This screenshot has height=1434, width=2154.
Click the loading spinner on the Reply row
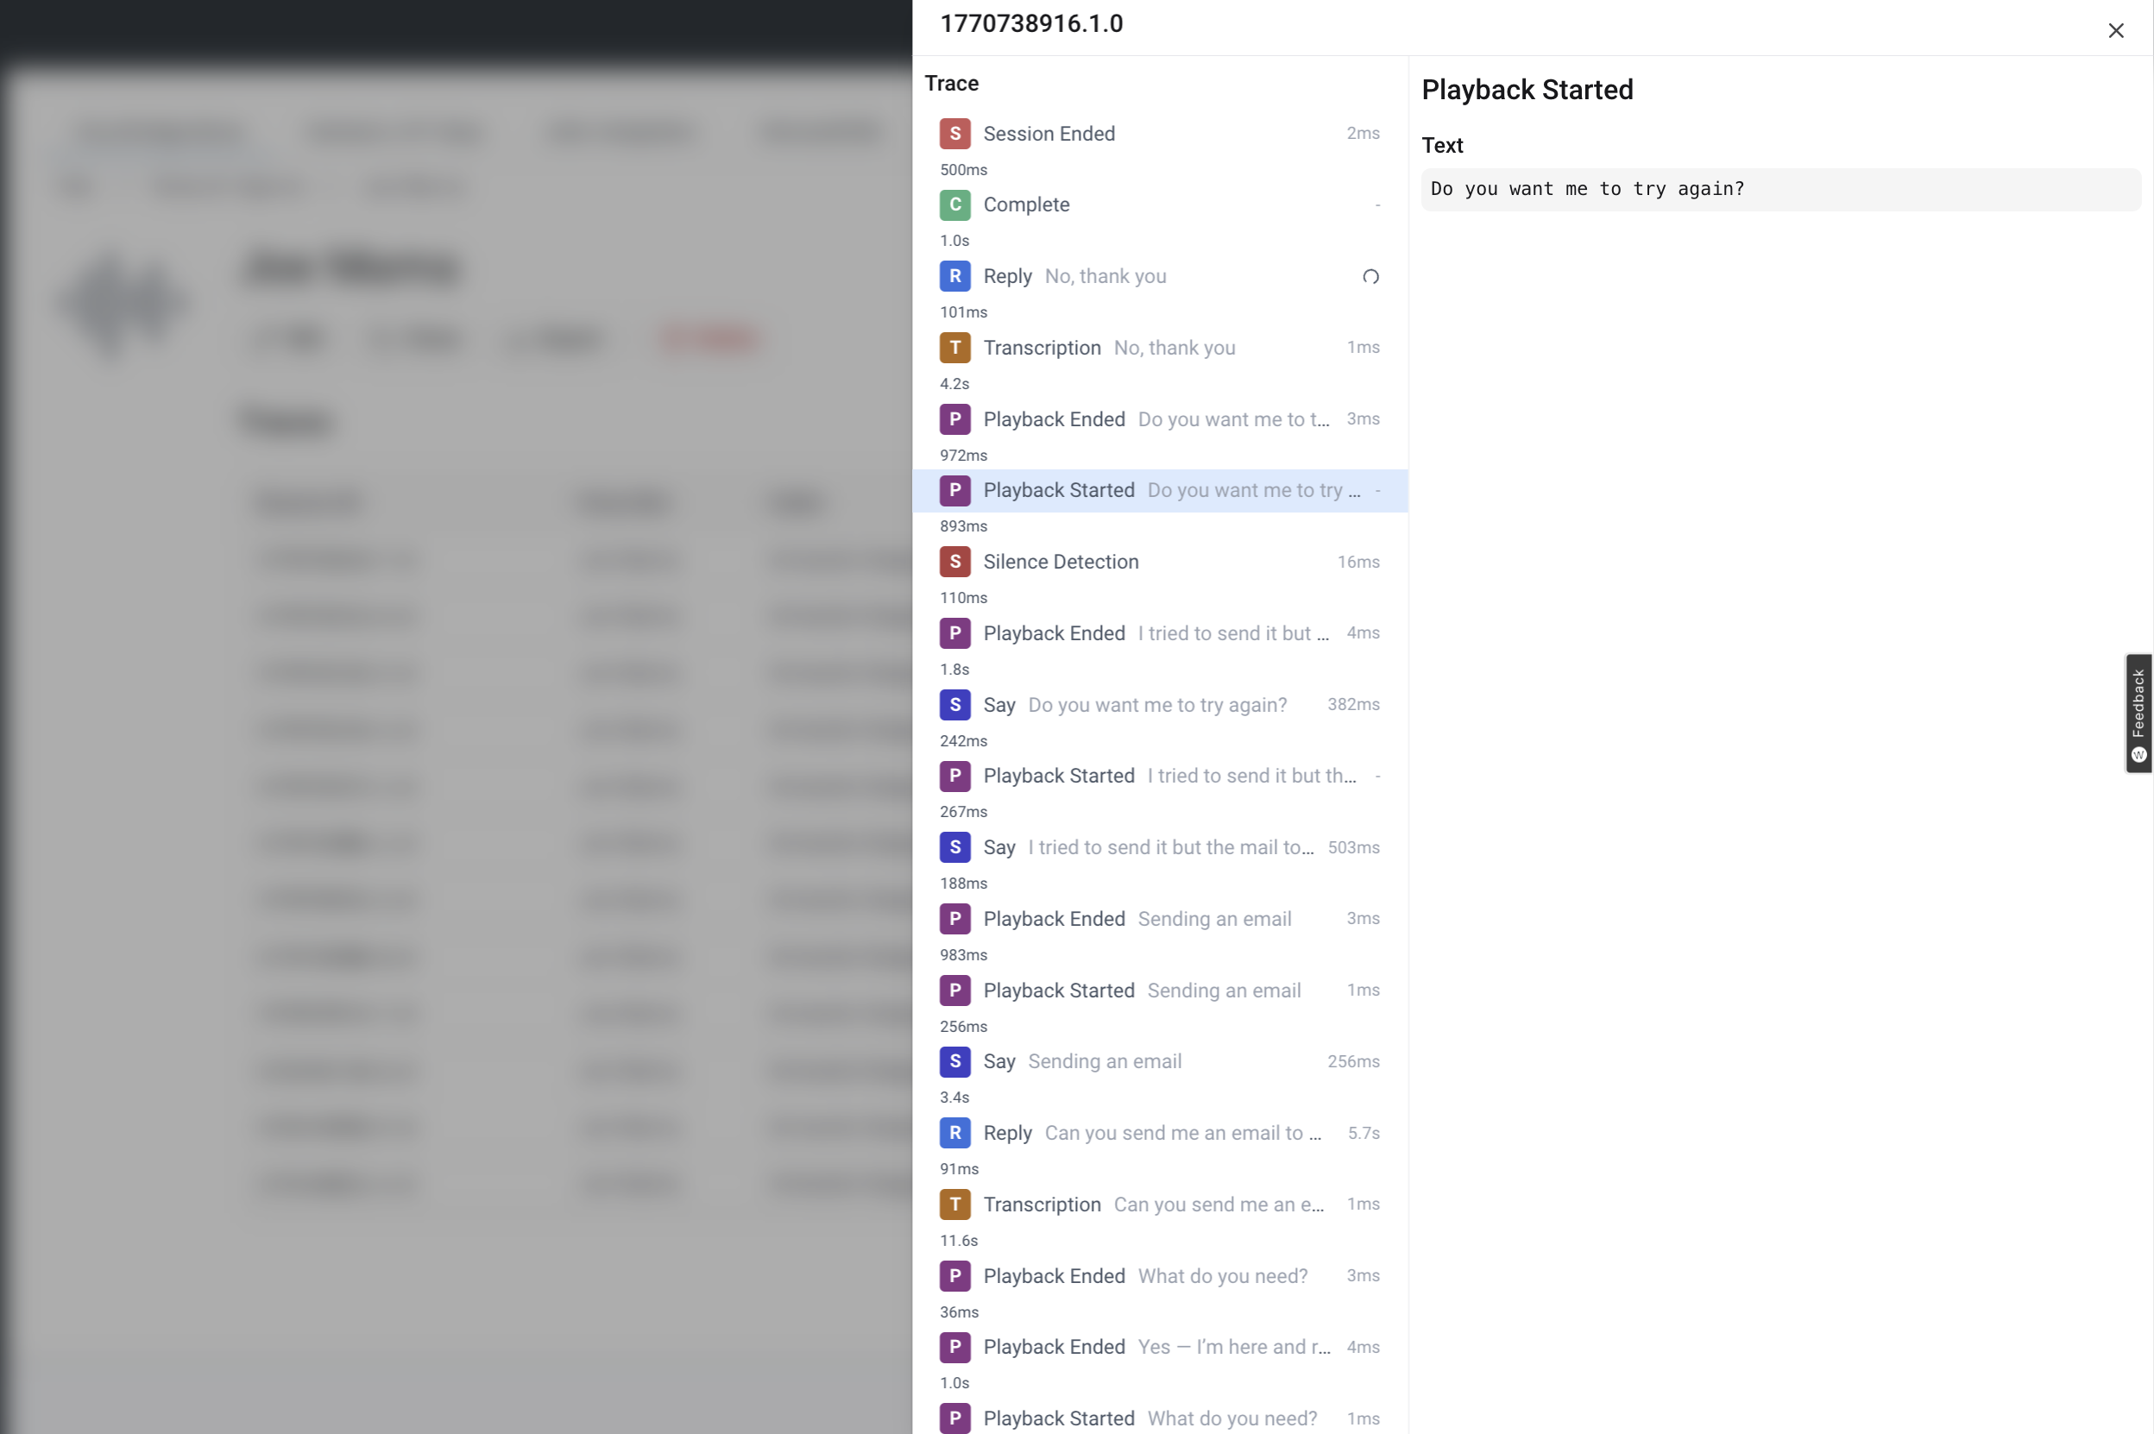(1370, 276)
